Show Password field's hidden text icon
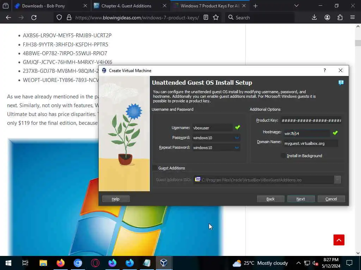361x270 pixels. (237, 137)
